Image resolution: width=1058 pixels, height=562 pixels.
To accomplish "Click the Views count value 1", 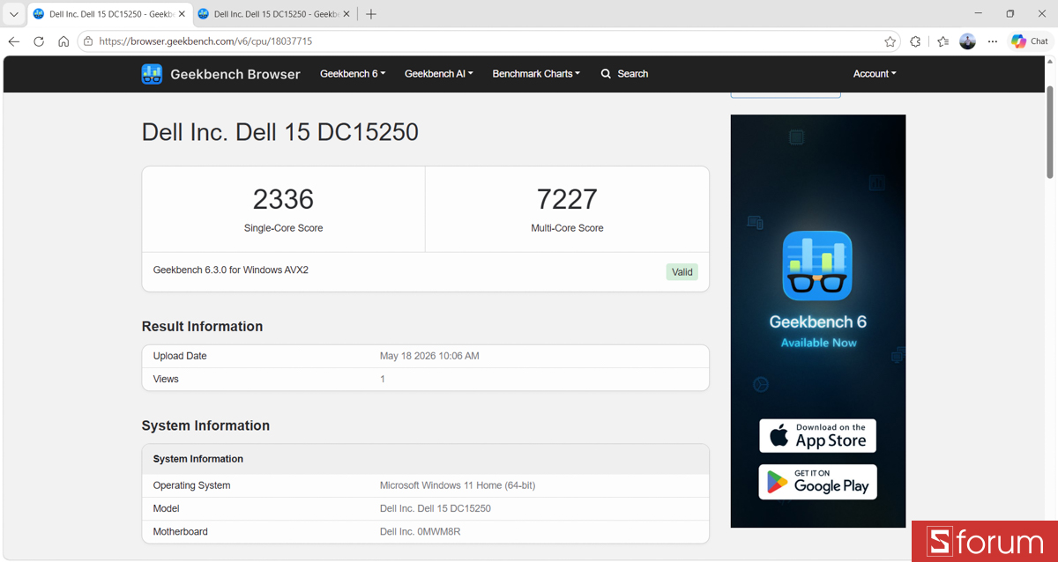I will [383, 379].
